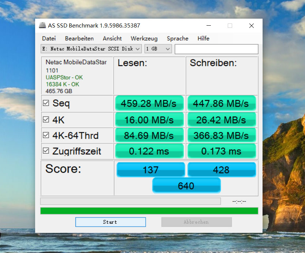Image resolution: width=305 pixels, height=253 pixels.
Task: Click the 465.76 GB capacity text
Action: [59, 91]
